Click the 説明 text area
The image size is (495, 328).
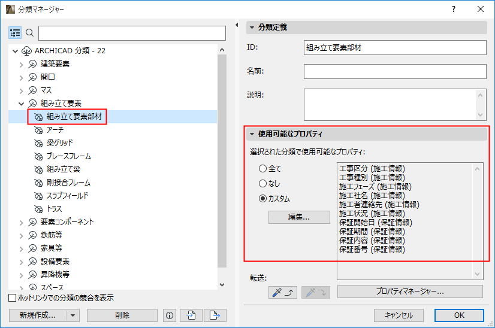tap(390, 105)
